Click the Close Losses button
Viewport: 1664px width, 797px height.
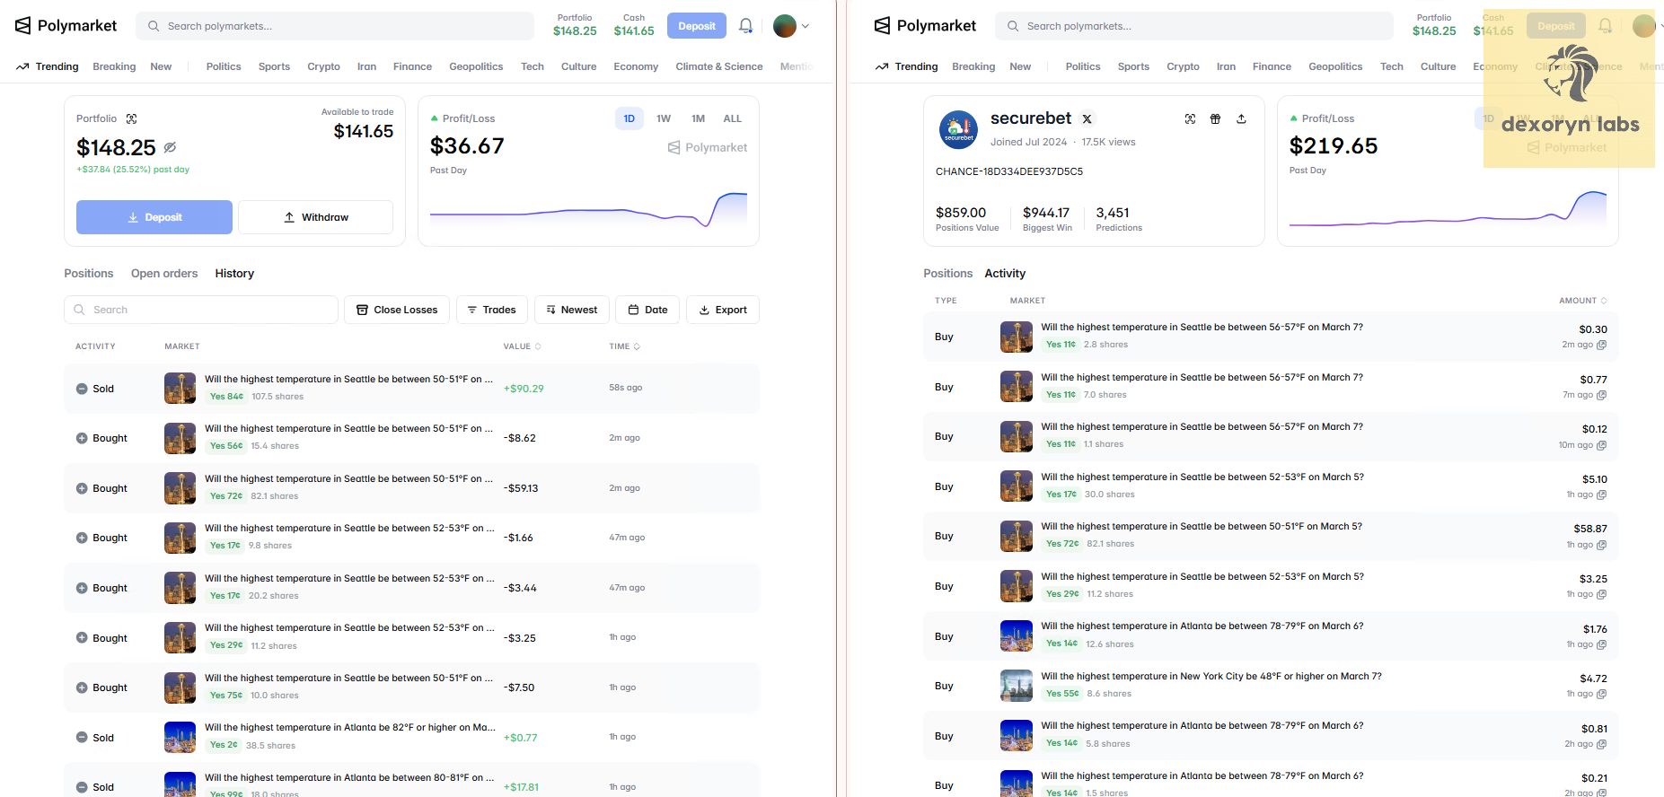click(x=397, y=310)
